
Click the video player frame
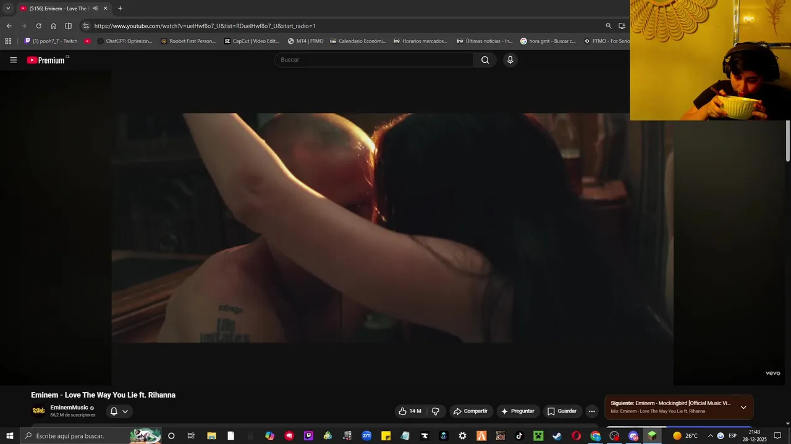click(x=392, y=228)
